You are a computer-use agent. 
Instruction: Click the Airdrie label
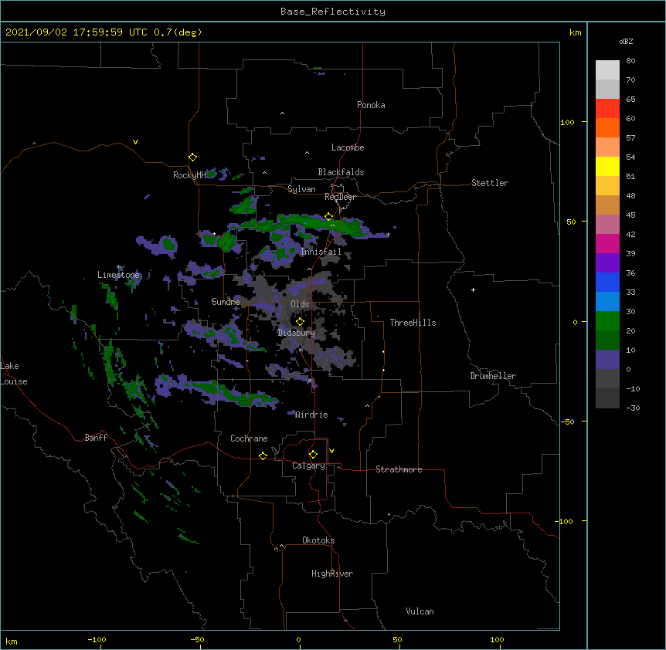(x=311, y=415)
